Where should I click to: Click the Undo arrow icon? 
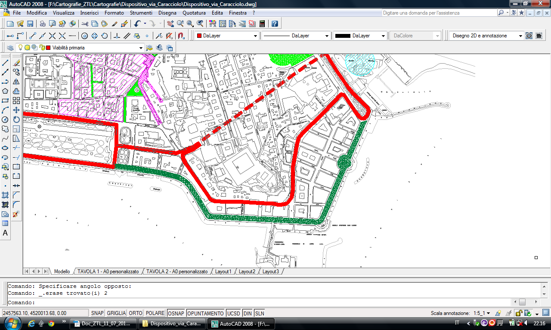pos(137,24)
